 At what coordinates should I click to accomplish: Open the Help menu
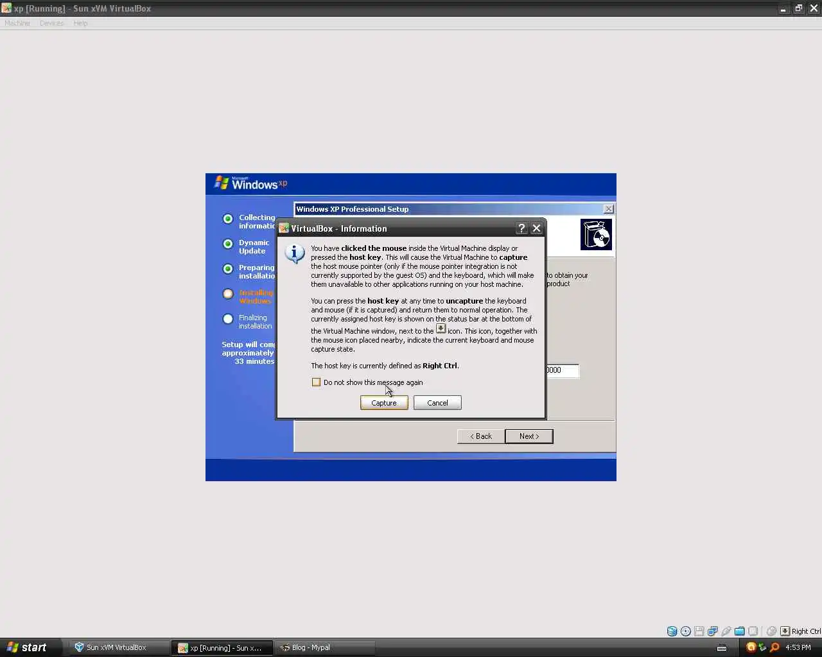click(80, 23)
